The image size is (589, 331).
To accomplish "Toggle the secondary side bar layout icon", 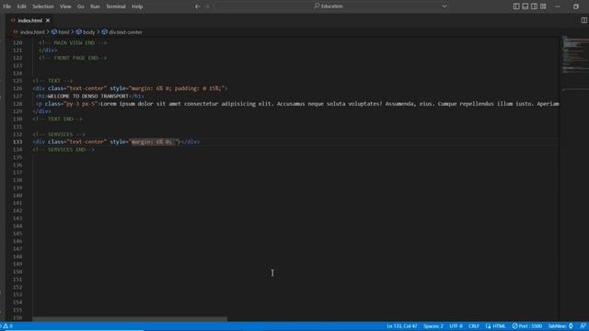I will pyautogui.click(x=534, y=6).
